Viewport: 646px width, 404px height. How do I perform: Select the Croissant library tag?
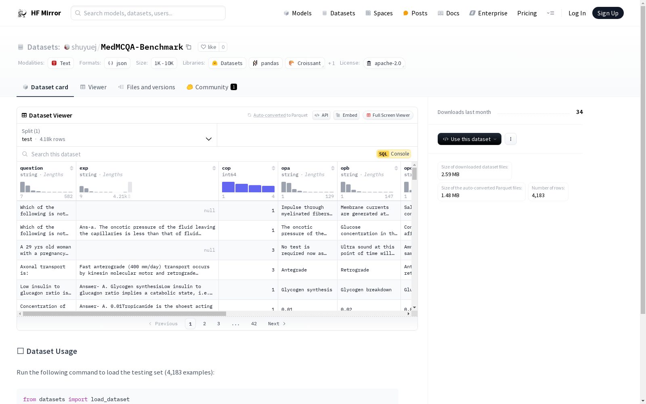tap(305, 63)
